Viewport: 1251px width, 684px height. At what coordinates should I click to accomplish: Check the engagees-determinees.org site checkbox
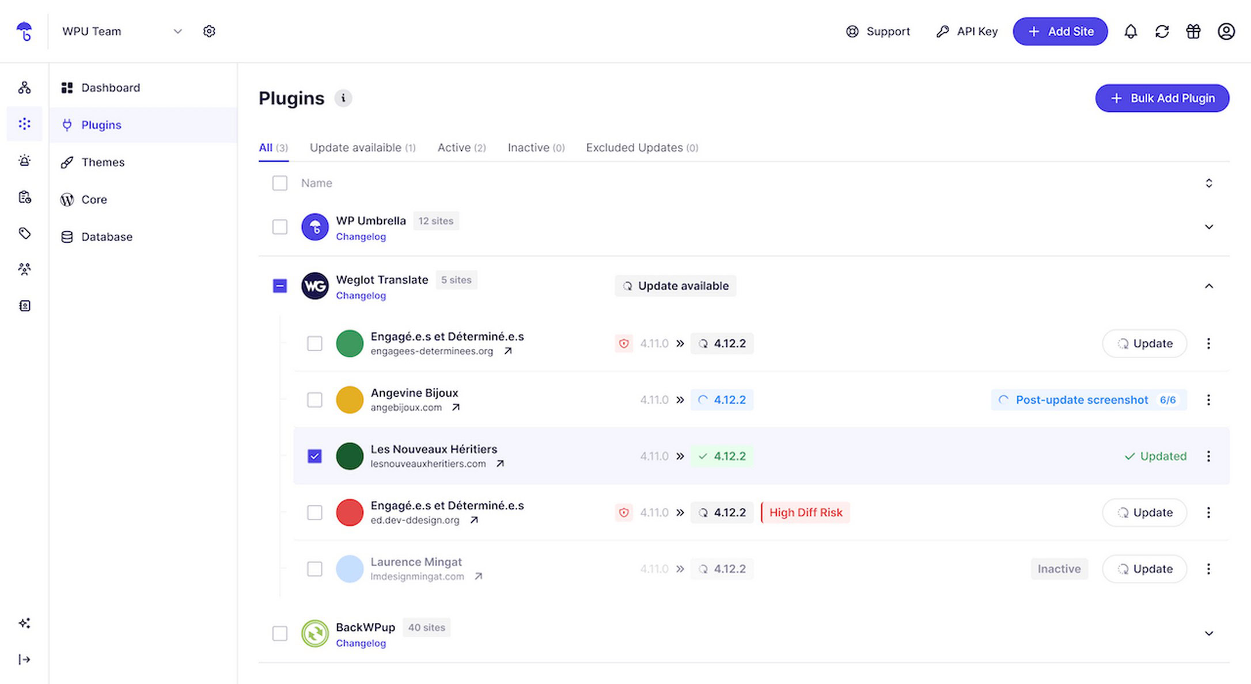tap(314, 344)
